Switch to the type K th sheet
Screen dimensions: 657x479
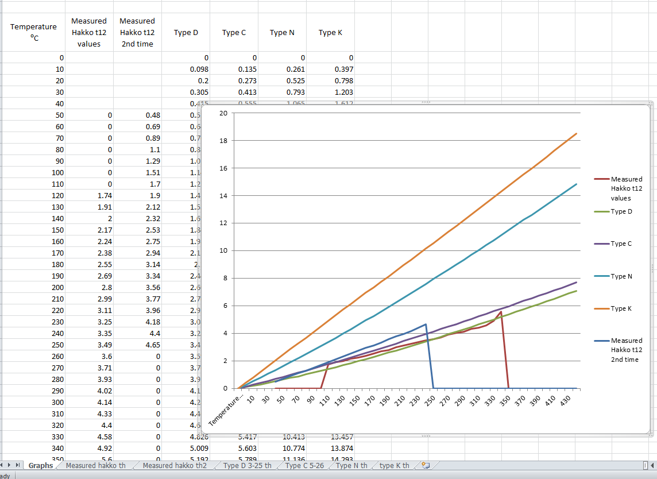tap(395, 466)
